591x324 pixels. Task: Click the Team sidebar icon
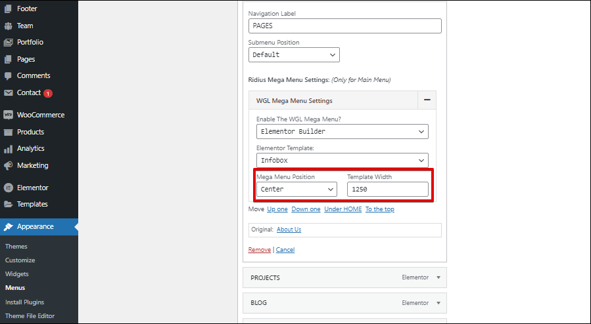coord(8,26)
